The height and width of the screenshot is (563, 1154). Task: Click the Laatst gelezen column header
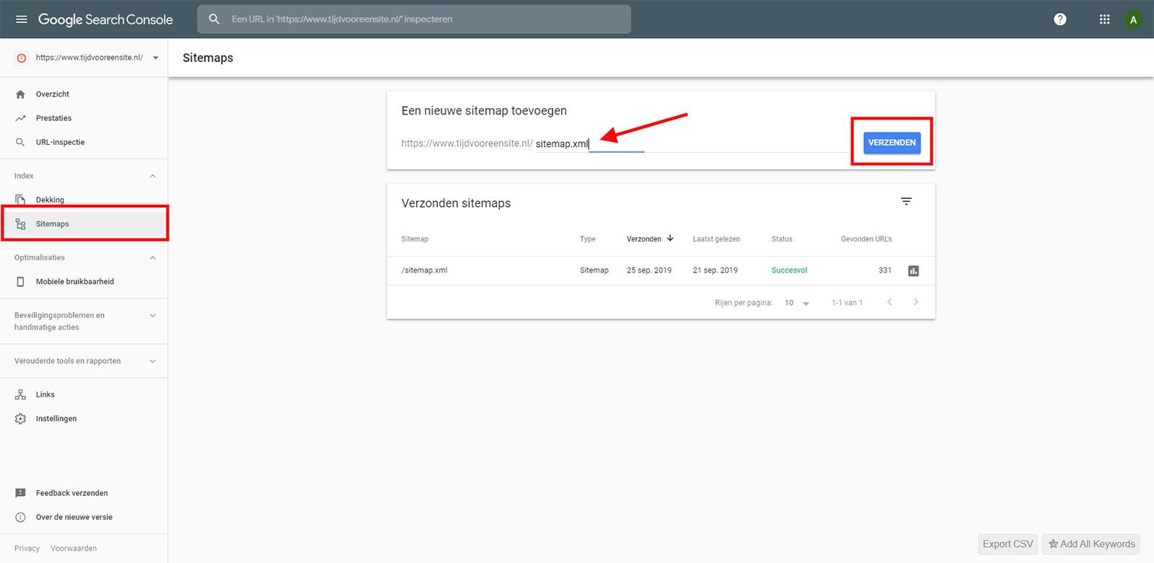click(716, 239)
